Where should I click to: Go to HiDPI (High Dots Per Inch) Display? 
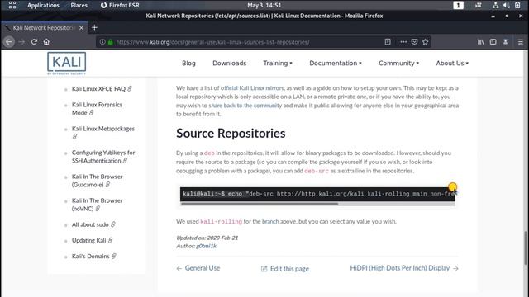(404, 268)
